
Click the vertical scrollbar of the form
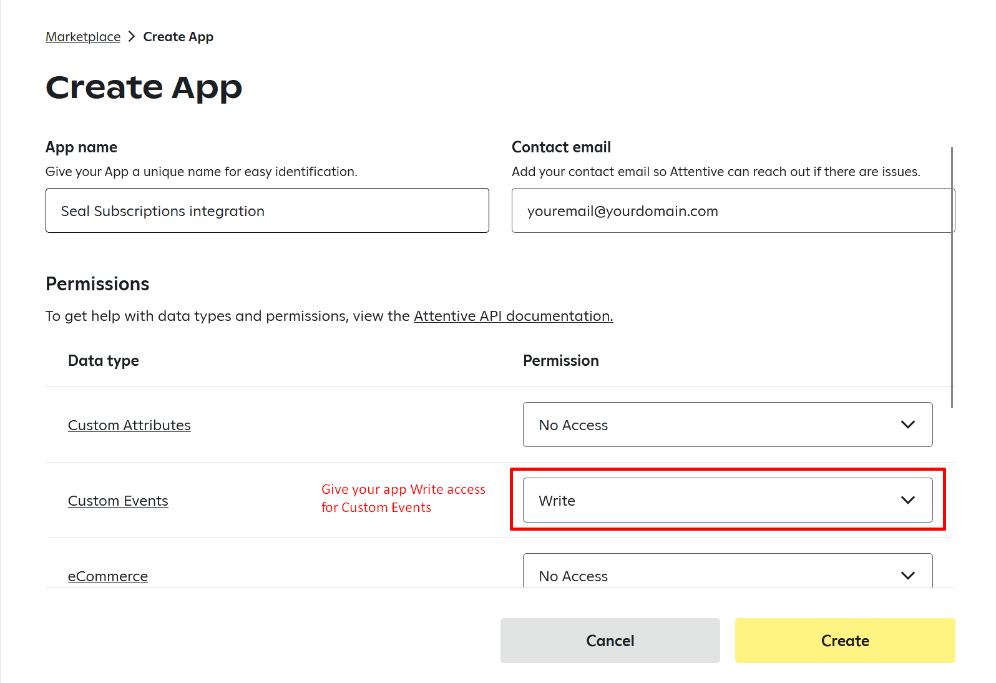point(952,277)
